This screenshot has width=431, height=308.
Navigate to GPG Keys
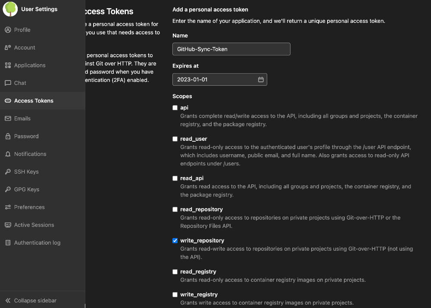pos(43,189)
